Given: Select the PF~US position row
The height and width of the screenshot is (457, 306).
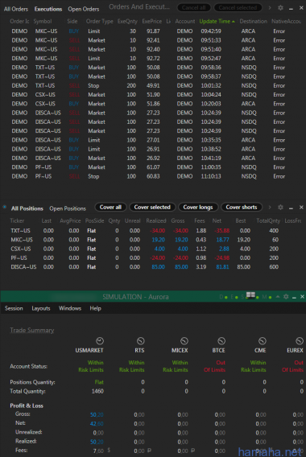Looking at the screenshot, I should [153, 257].
